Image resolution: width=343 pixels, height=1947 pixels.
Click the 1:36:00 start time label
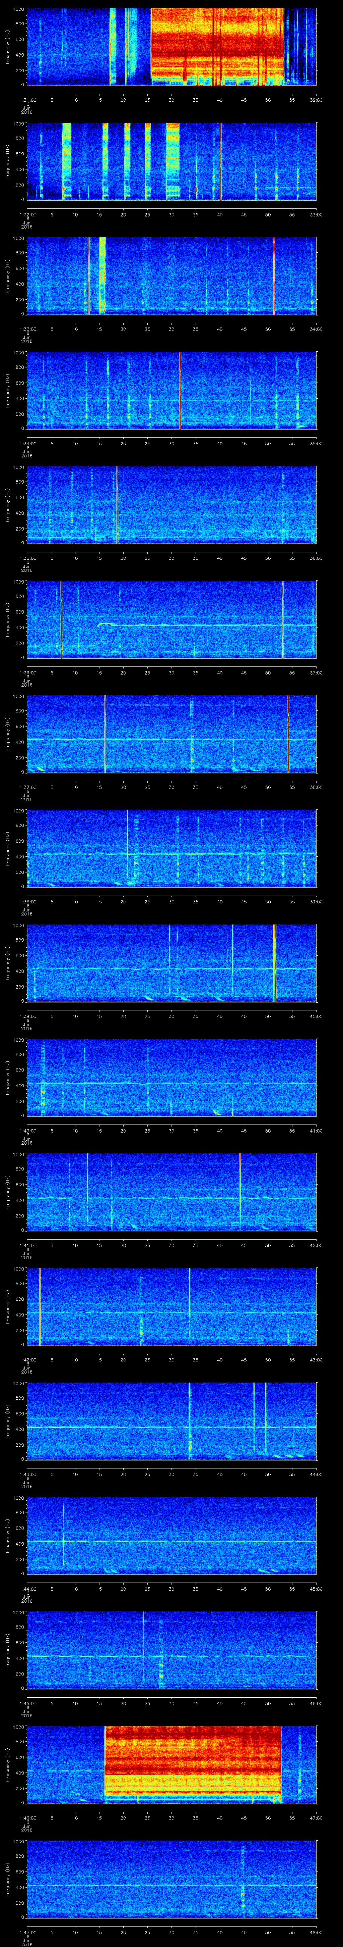point(27,673)
